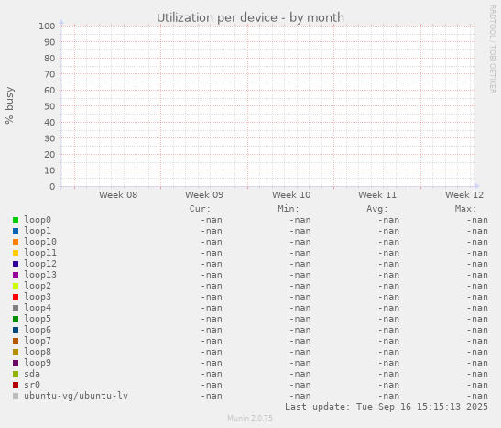Image resolution: width=501 pixels, height=428 pixels.
Task: Click the Min value for loop5
Action: tap(300, 319)
